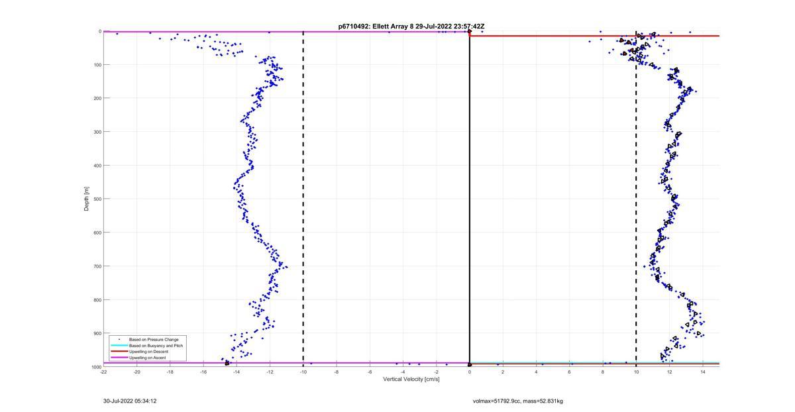Click the depth tick label '600'
795x412 pixels.
click(97, 232)
